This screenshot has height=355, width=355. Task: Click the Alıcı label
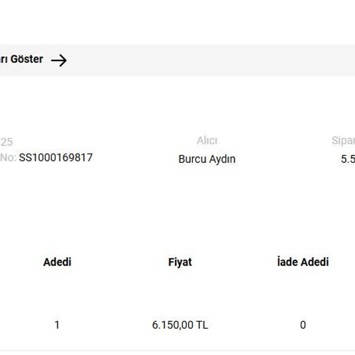pos(207,141)
